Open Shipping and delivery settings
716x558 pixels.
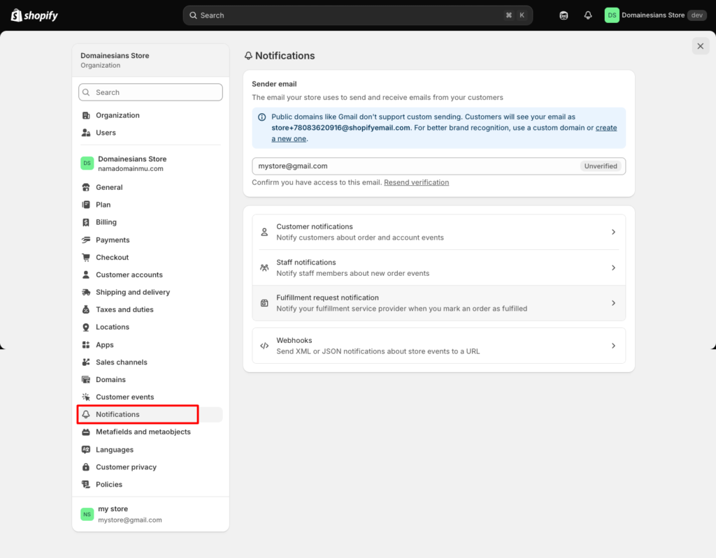[151, 292]
